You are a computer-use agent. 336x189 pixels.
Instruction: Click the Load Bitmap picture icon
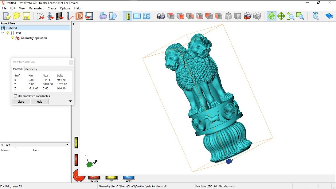(60, 16)
